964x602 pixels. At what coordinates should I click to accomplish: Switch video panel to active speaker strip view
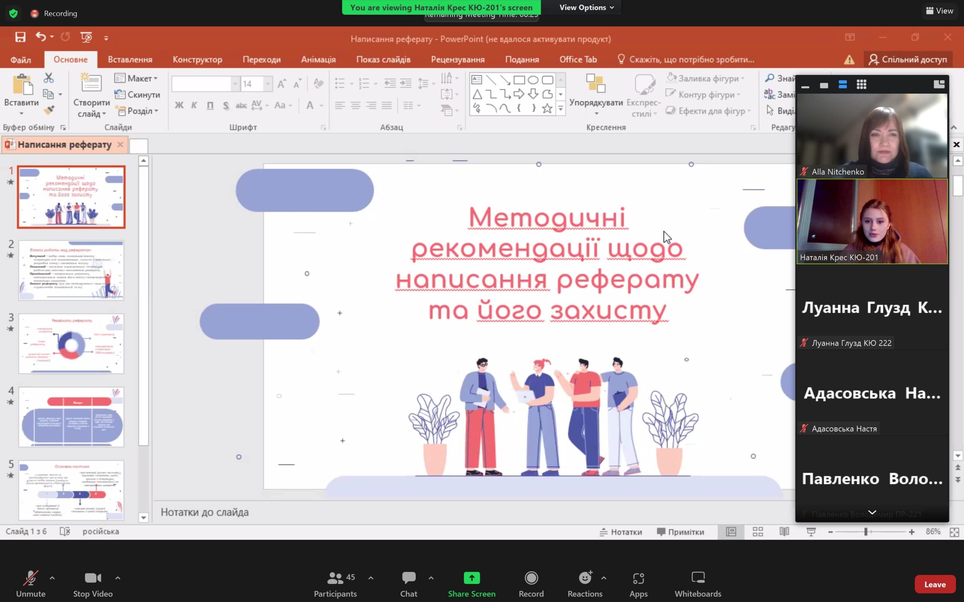point(842,85)
